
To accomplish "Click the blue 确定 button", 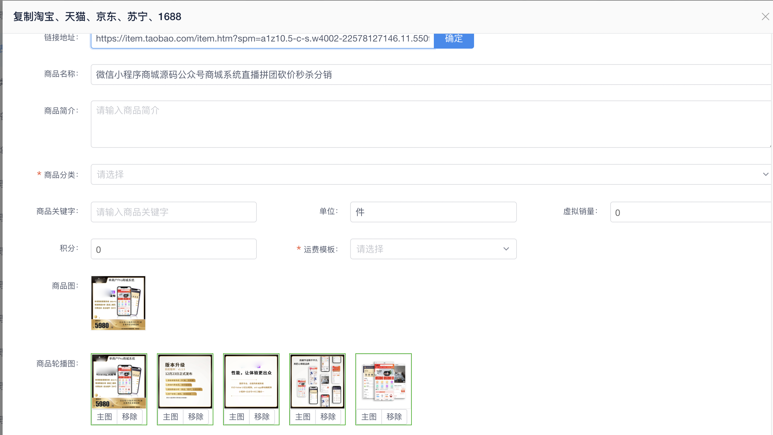I will [x=454, y=39].
